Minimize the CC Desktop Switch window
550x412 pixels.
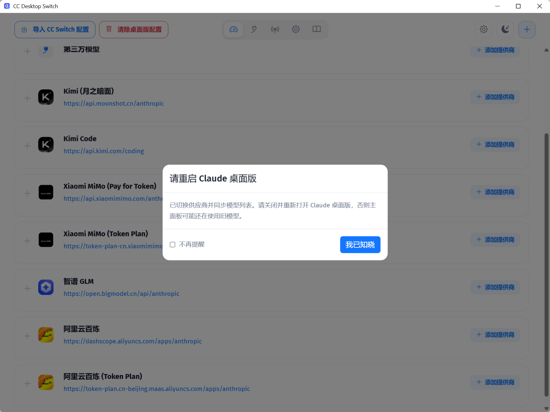pos(497,6)
